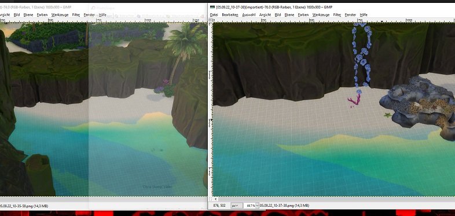Open the Filter menu in left GIMP window
Viewport: 455px width, 216px height.
pos(76,15)
